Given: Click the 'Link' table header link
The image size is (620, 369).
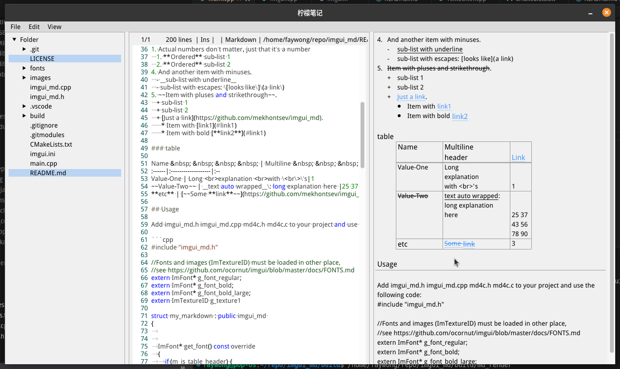Looking at the screenshot, I should tap(518, 158).
